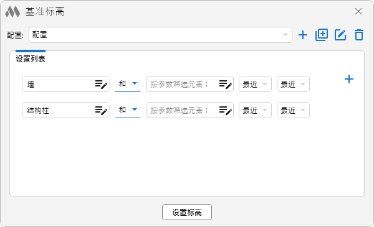374x227 pixels.
Task: Duplicate the current configuration
Action: coord(322,35)
